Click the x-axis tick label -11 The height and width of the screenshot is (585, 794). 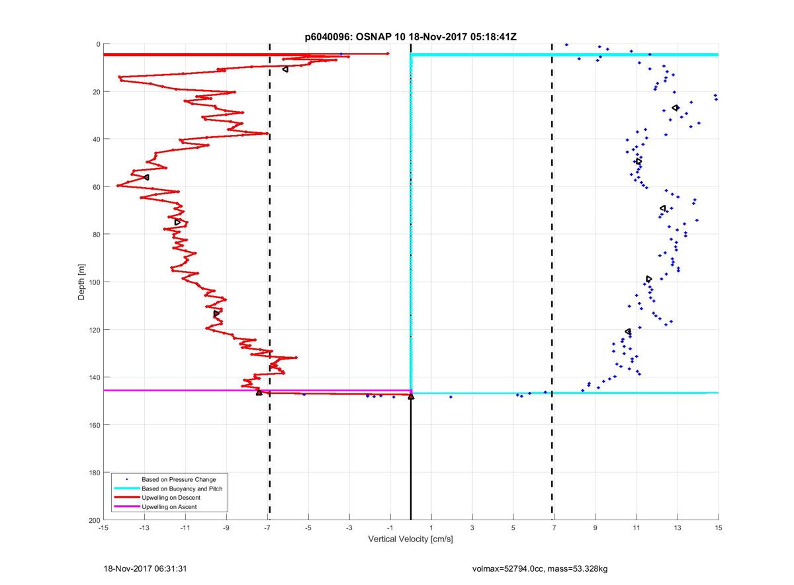tap(185, 527)
